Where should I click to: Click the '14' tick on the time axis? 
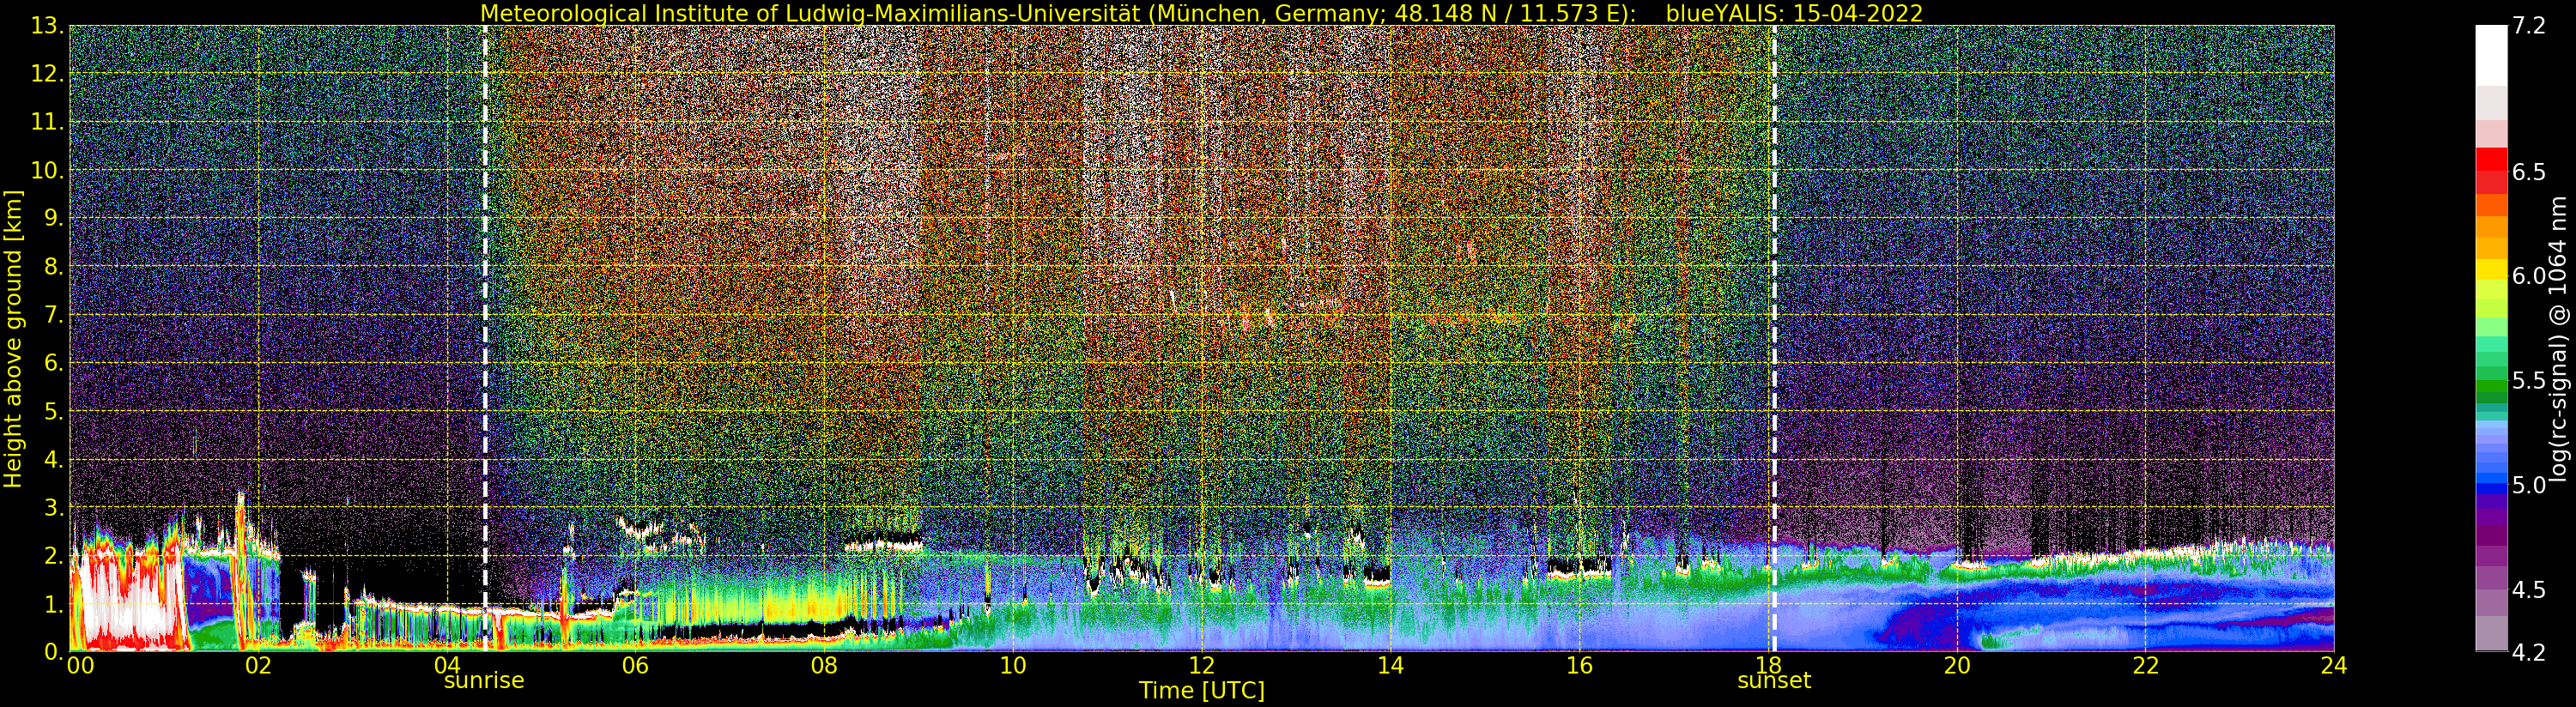tap(1390, 665)
